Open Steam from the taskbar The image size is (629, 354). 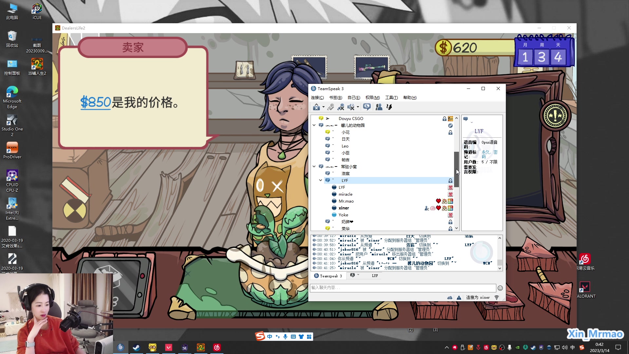click(137, 347)
